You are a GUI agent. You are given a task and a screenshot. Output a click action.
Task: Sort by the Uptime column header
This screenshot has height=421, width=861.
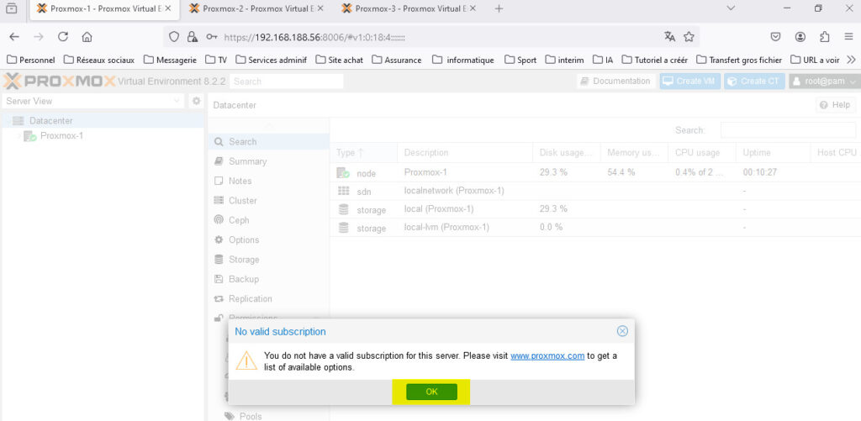tap(774, 153)
